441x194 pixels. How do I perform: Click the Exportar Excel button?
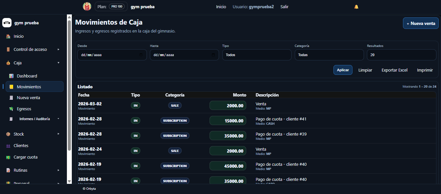tap(394, 70)
